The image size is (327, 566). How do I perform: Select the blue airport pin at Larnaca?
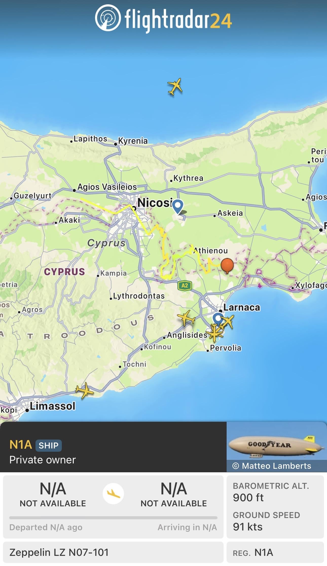click(x=218, y=318)
